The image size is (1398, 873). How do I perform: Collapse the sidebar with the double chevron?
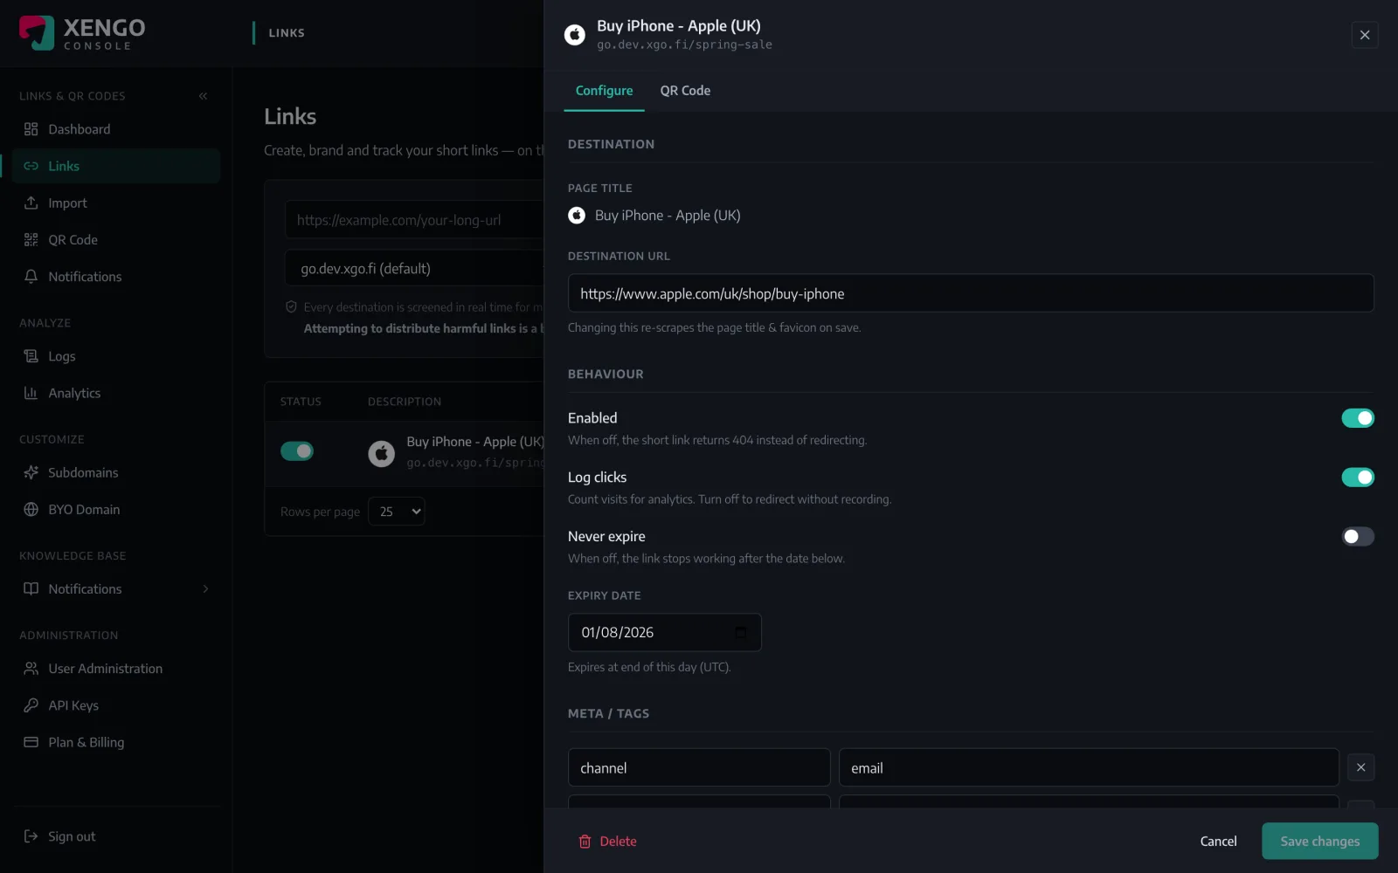(203, 96)
